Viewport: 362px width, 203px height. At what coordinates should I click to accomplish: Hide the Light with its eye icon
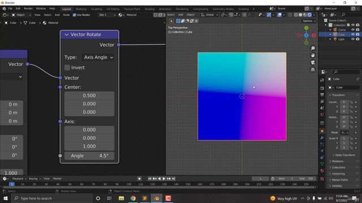pos(353,39)
